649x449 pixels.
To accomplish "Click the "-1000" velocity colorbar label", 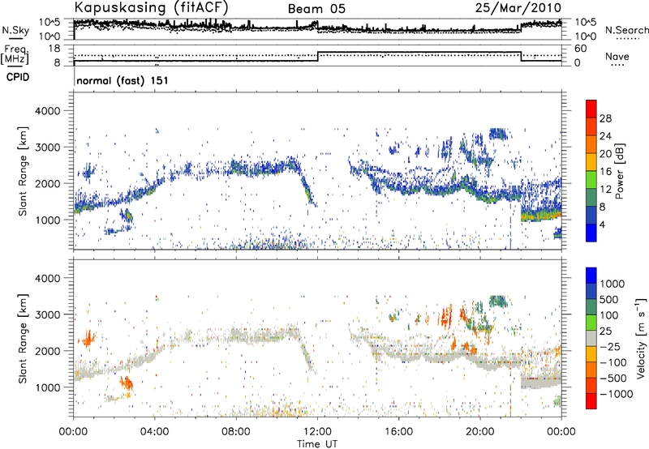I will tap(616, 394).
